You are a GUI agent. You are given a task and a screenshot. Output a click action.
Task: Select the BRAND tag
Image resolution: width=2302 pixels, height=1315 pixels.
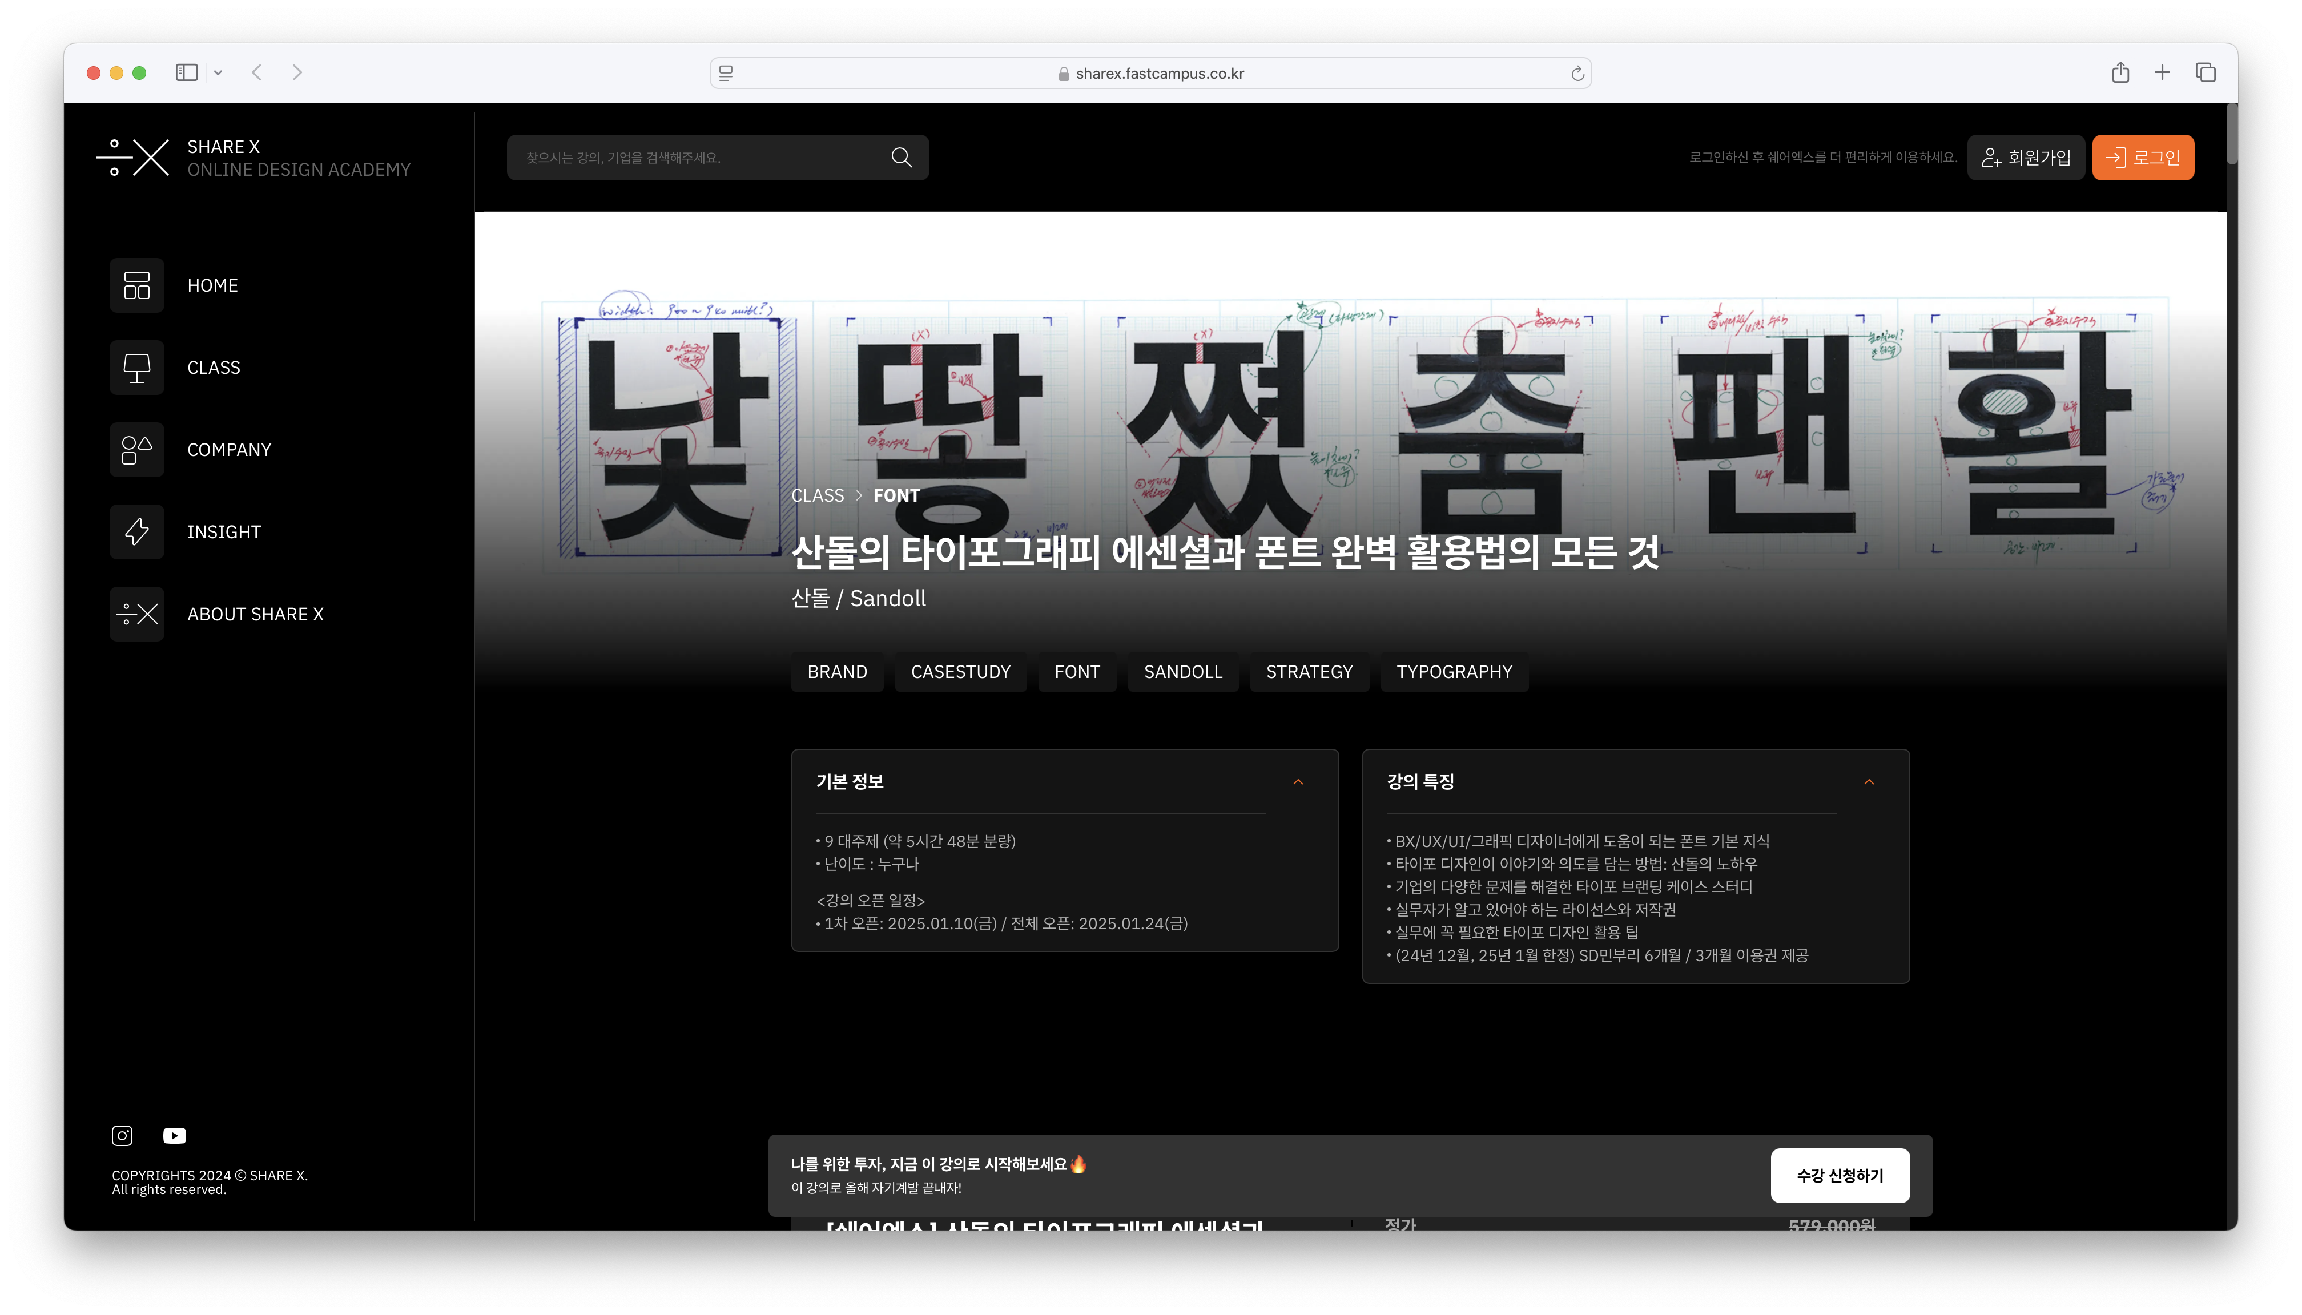[838, 672]
